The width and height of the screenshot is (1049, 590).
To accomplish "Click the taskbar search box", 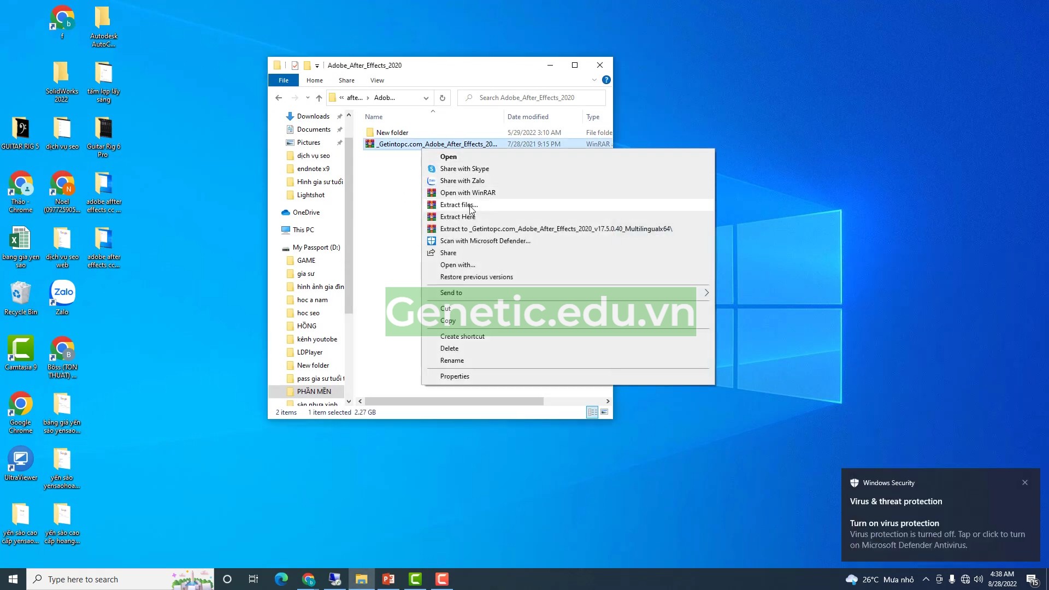I will coord(120,579).
